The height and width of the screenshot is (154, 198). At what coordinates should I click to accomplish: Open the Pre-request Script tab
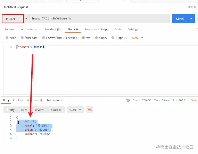coord(96,29)
